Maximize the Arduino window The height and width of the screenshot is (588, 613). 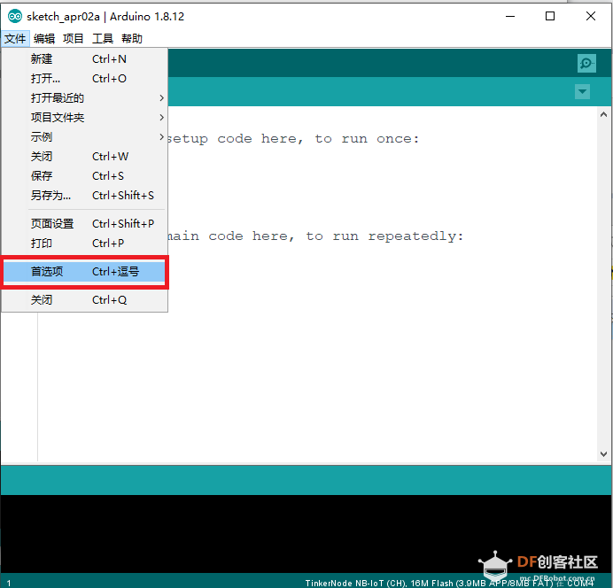coord(550,17)
